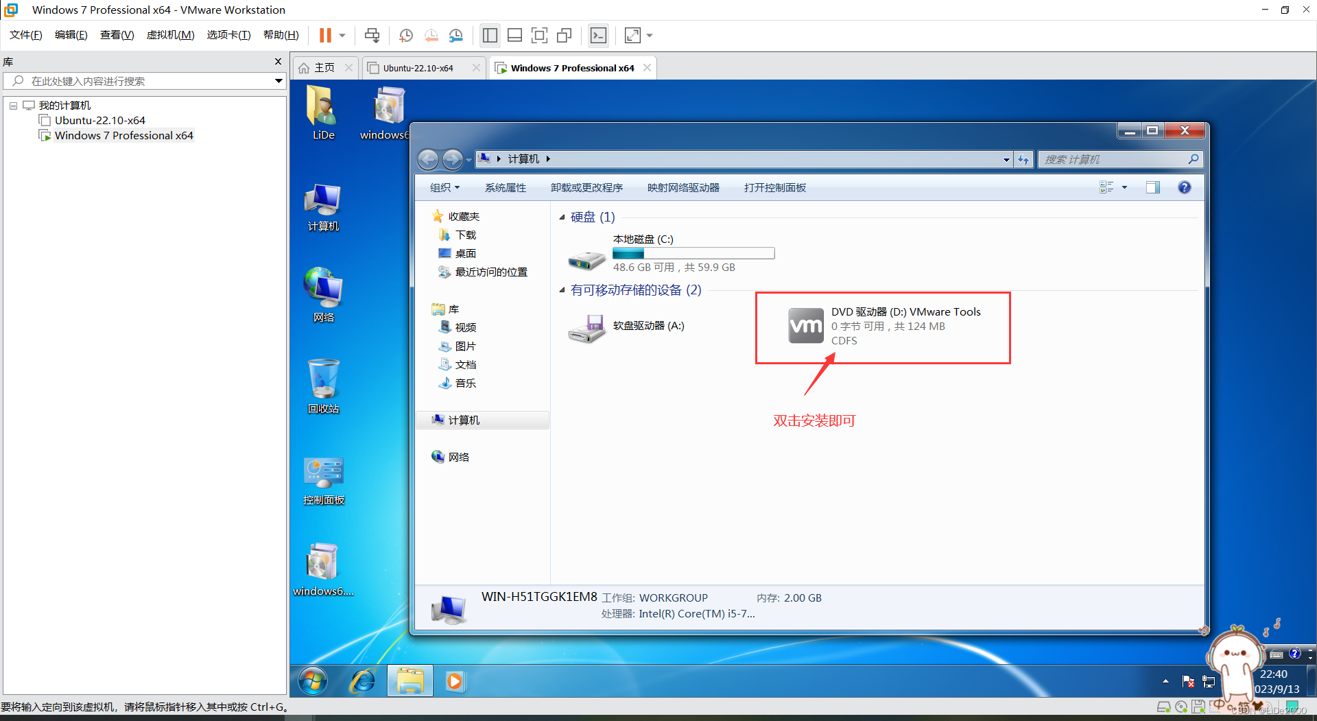Switch to the 主页 tab
Image resolution: width=1317 pixels, height=721 pixels.
[x=324, y=68]
